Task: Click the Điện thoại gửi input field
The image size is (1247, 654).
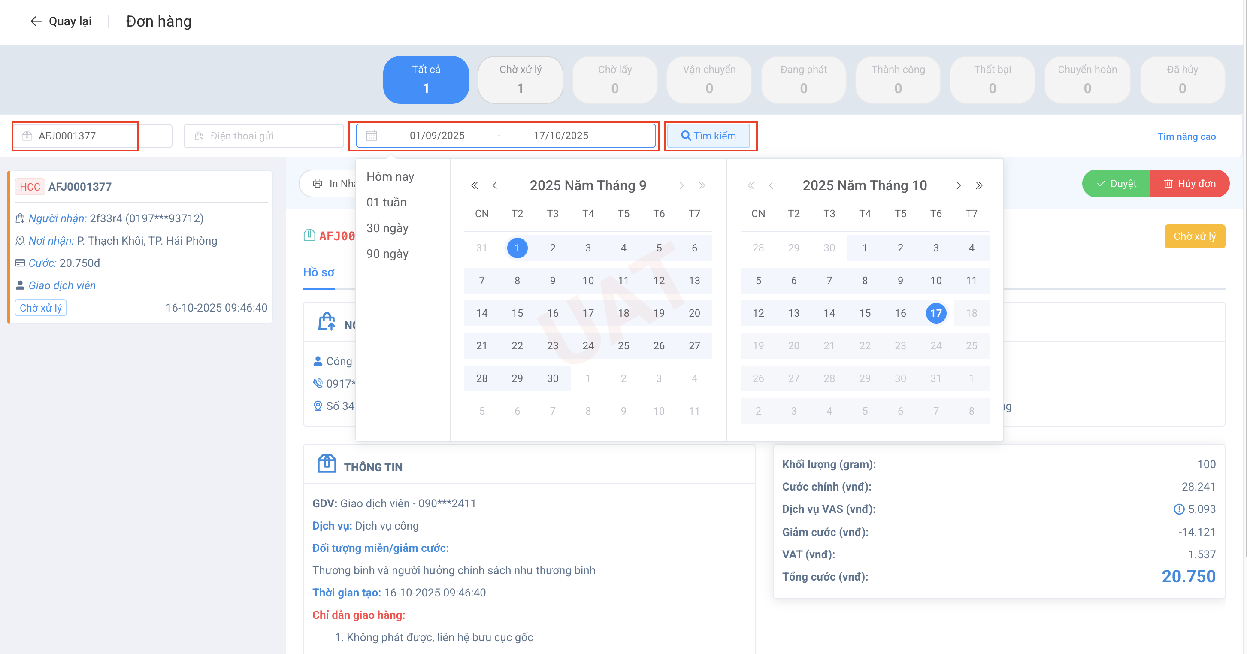Action: pos(264,136)
